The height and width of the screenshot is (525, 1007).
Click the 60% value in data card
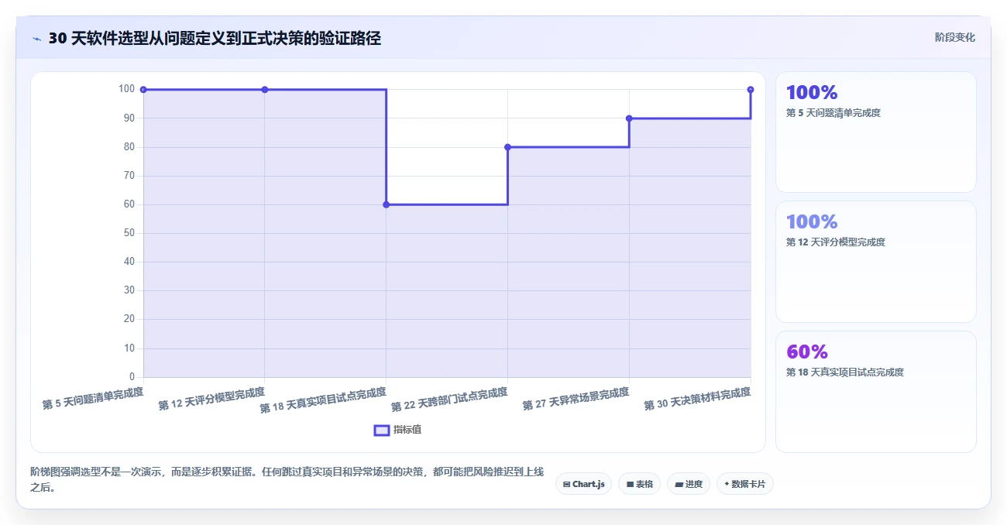coord(807,352)
